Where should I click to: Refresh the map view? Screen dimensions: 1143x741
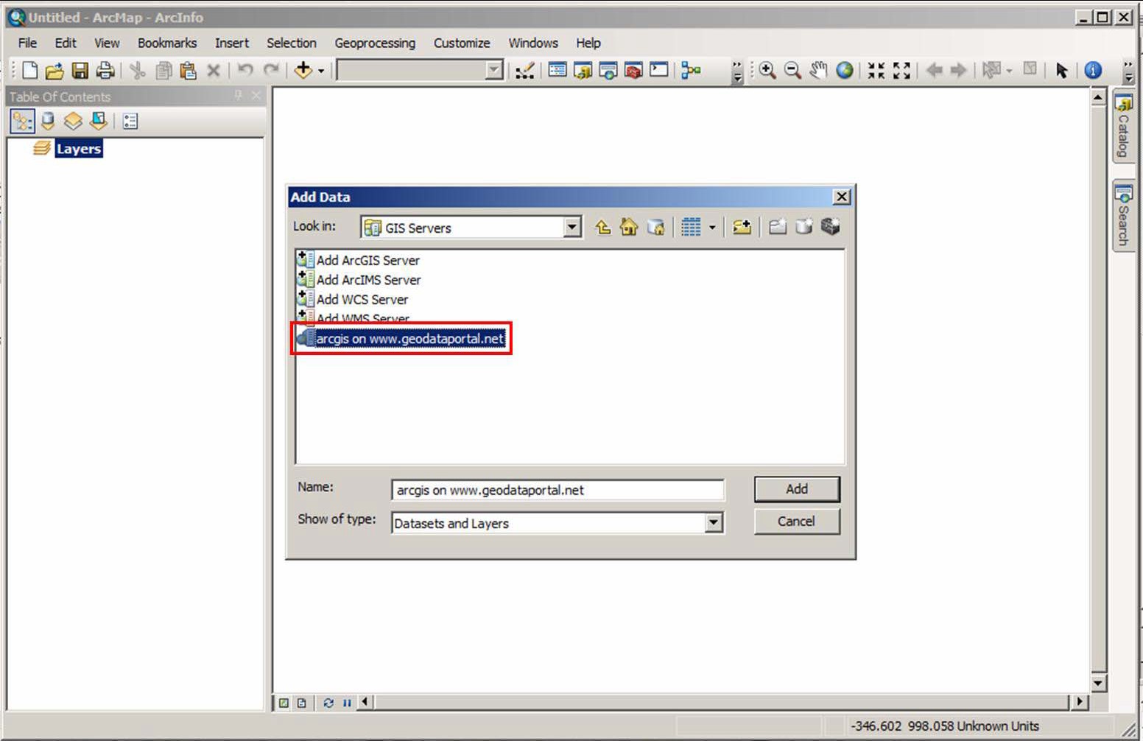328,703
